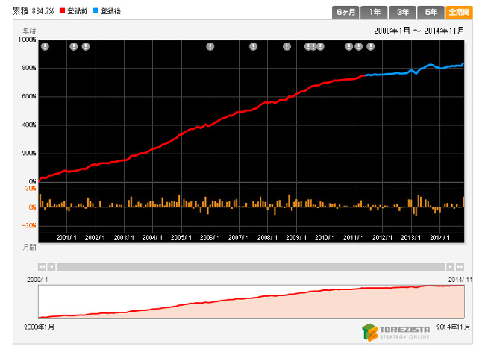485x355 pixels.
Task: Click the first exclamation marker at chart's left edge
Action: (45, 47)
